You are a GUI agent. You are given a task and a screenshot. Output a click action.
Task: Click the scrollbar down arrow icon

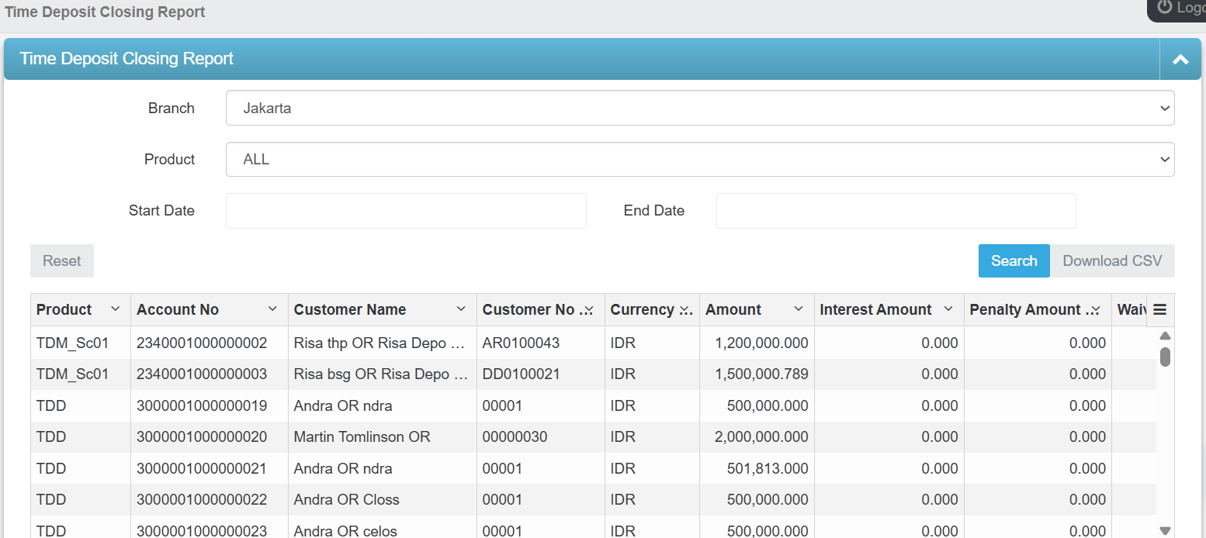pyautogui.click(x=1165, y=528)
